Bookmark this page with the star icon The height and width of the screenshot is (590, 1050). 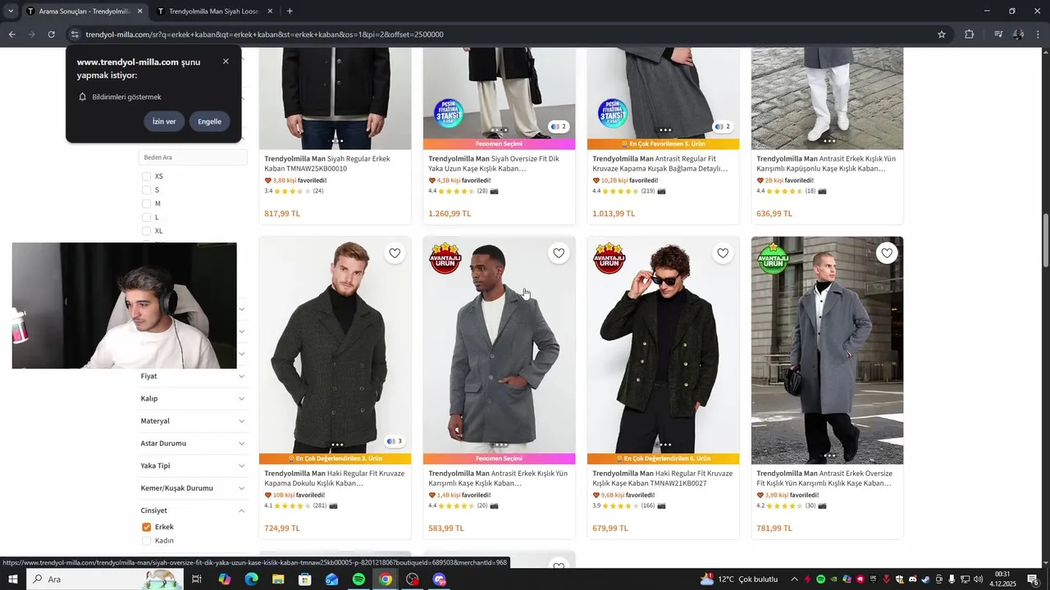pos(942,34)
